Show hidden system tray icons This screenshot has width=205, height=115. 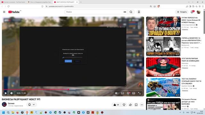[x=180, y=112]
